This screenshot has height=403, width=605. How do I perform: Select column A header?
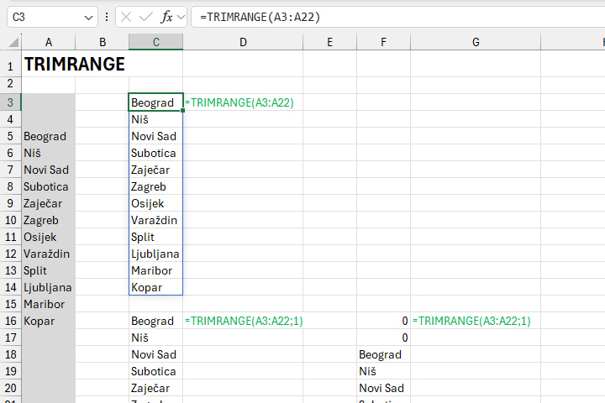tap(48, 42)
